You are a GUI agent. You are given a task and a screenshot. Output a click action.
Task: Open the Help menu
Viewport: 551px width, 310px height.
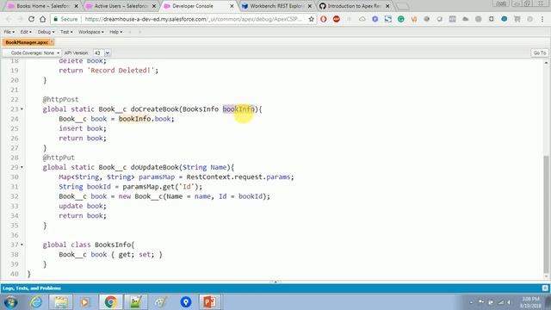tap(116, 32)
